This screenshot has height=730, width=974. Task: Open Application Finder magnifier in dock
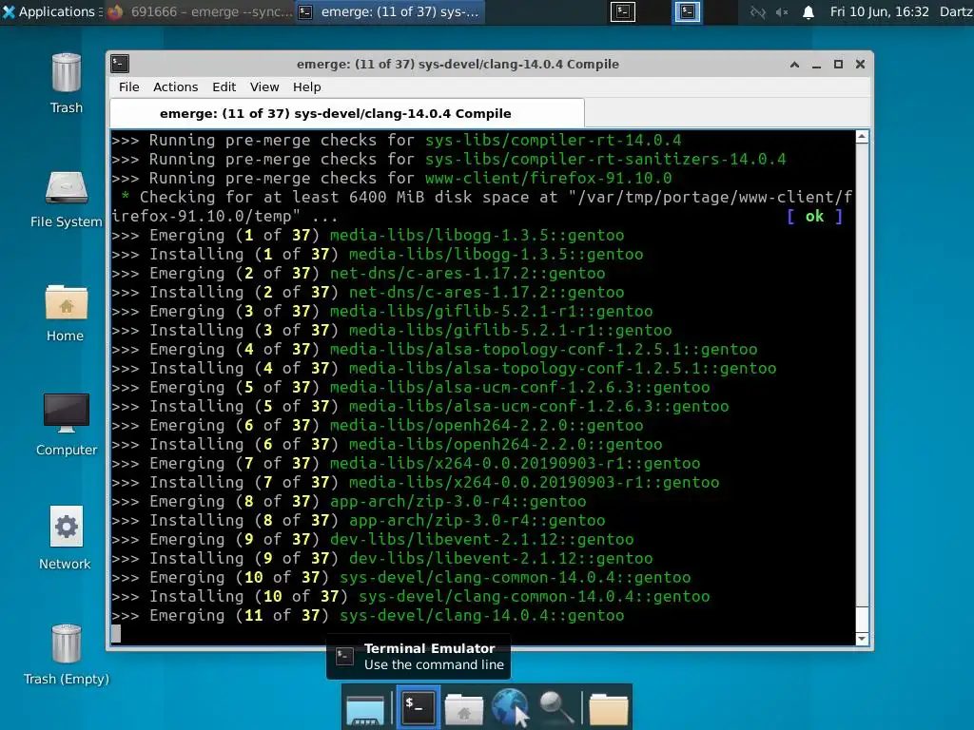click(555, 708)
